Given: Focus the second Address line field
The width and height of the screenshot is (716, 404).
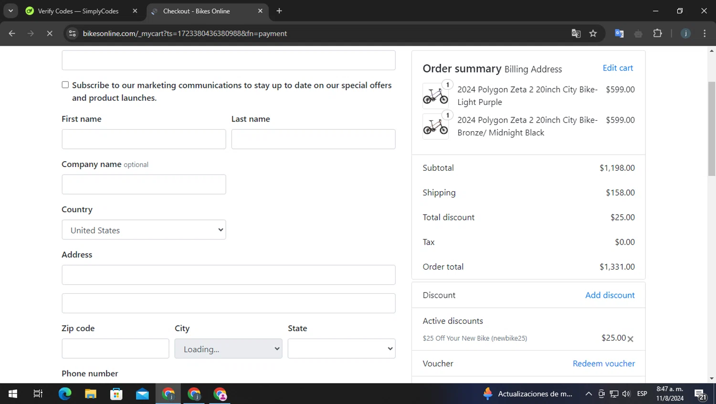Looking at the screenshot, I should 229,303.
